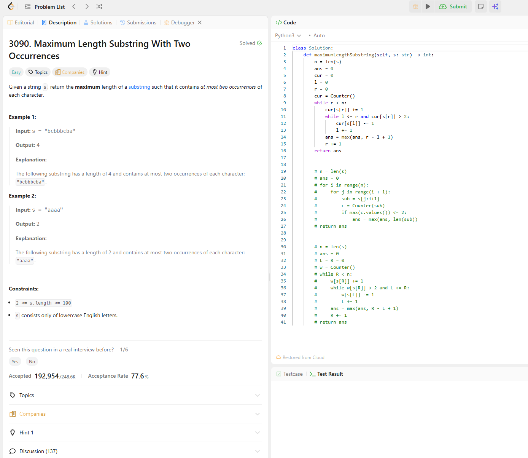Expand the Companies section
The height and width of the screenshot is (458, 528).
pos(135,414)
